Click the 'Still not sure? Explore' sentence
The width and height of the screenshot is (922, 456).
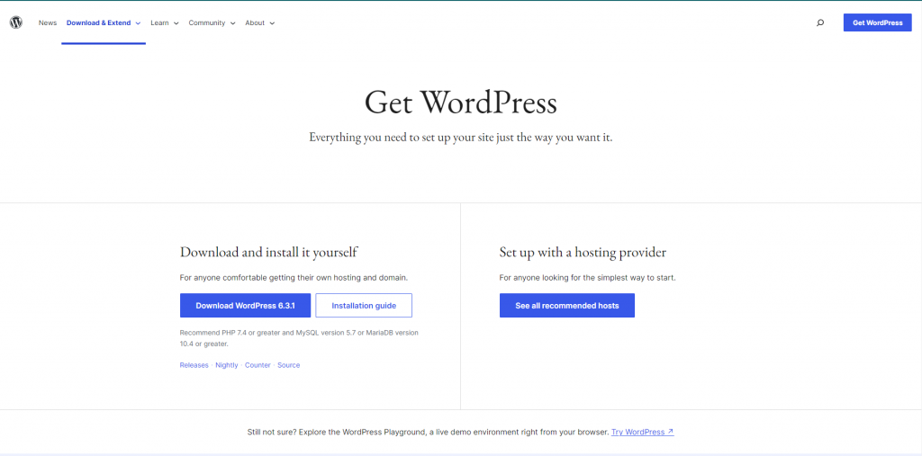click(428, 432)
